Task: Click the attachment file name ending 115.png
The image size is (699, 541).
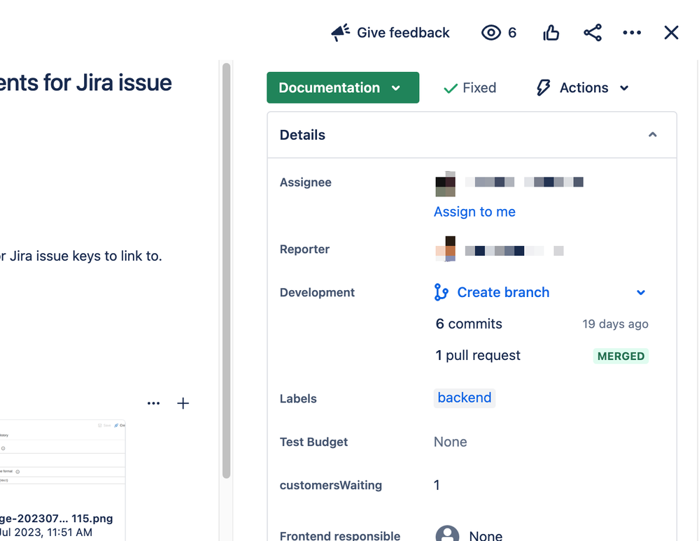Action: pos(56,519)
